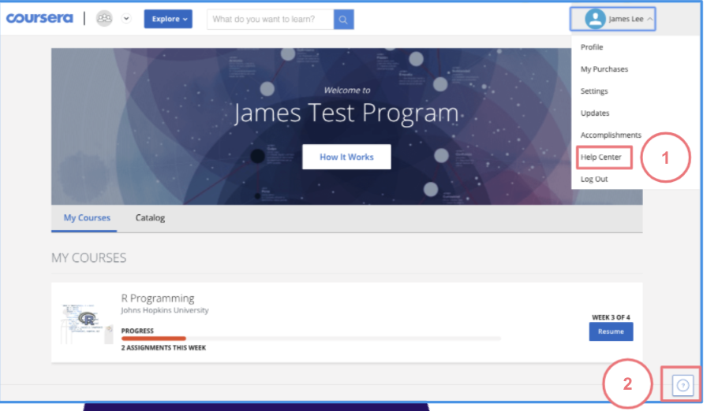Image resolution: width=707 pixels, height=411 pixels.
Task: Click the Coursera logo
Action: point(39,18)
